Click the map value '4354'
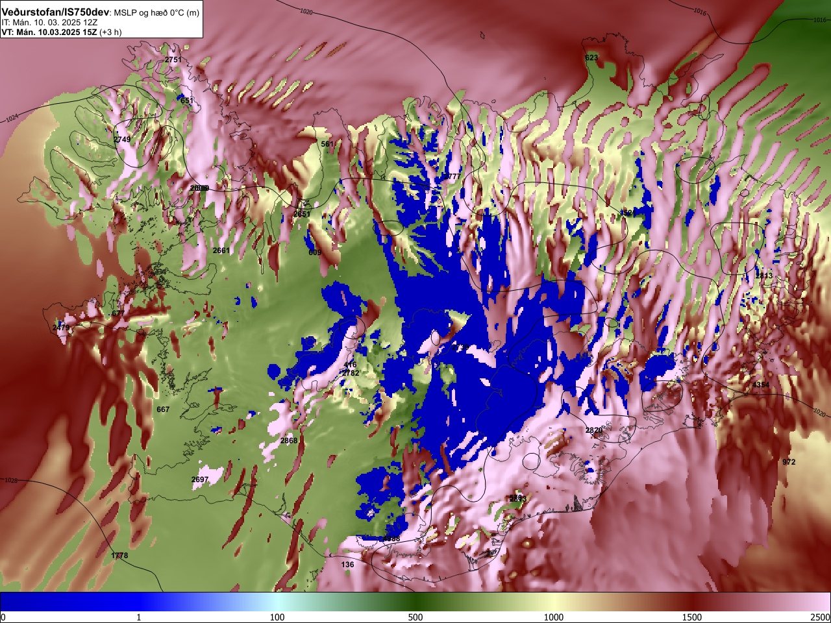Viewport: 831px width, 623px height. tap(761, 385)
